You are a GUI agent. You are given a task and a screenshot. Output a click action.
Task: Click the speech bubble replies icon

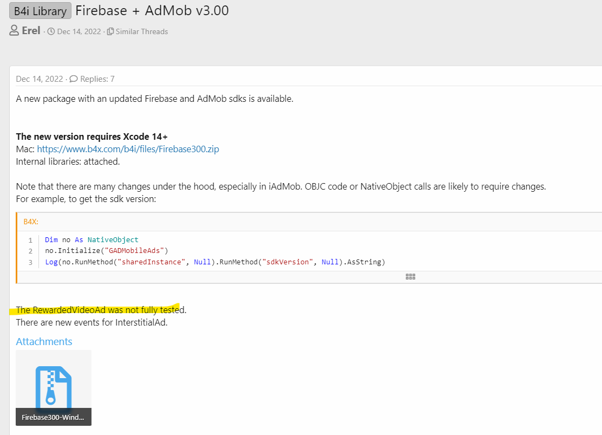coord(74,79)
